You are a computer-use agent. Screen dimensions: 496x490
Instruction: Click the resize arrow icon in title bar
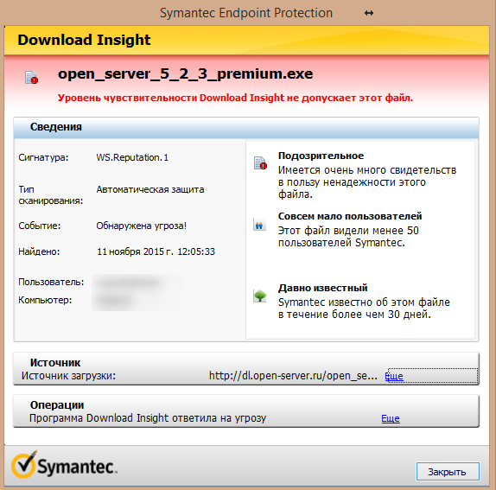[x=369, y=13]
